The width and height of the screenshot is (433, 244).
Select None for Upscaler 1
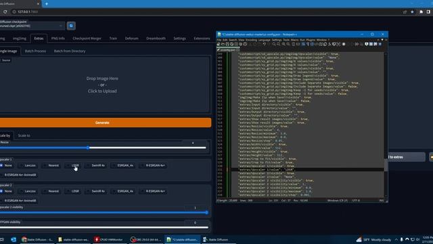(6, 165)
